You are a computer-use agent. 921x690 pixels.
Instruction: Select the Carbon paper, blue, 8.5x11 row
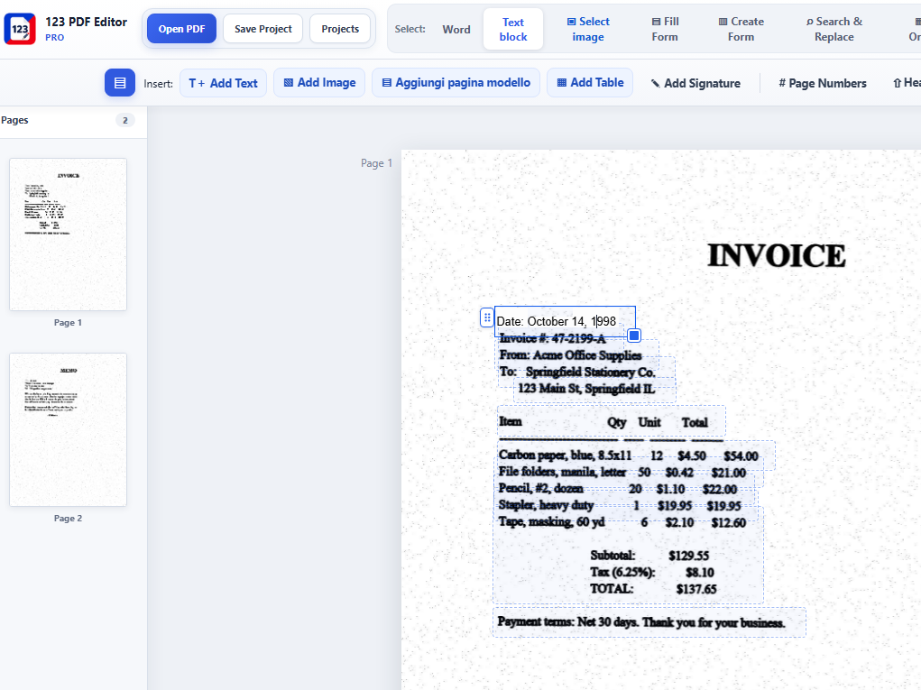(x=628, y=455)
